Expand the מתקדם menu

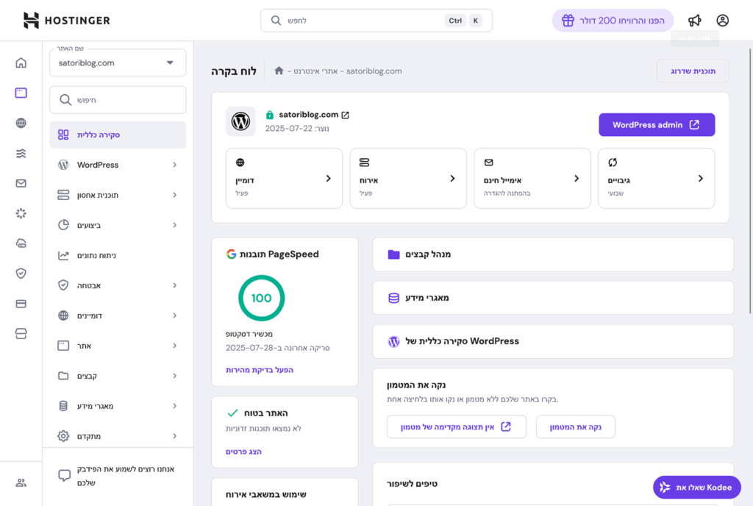tap(118, 436)
